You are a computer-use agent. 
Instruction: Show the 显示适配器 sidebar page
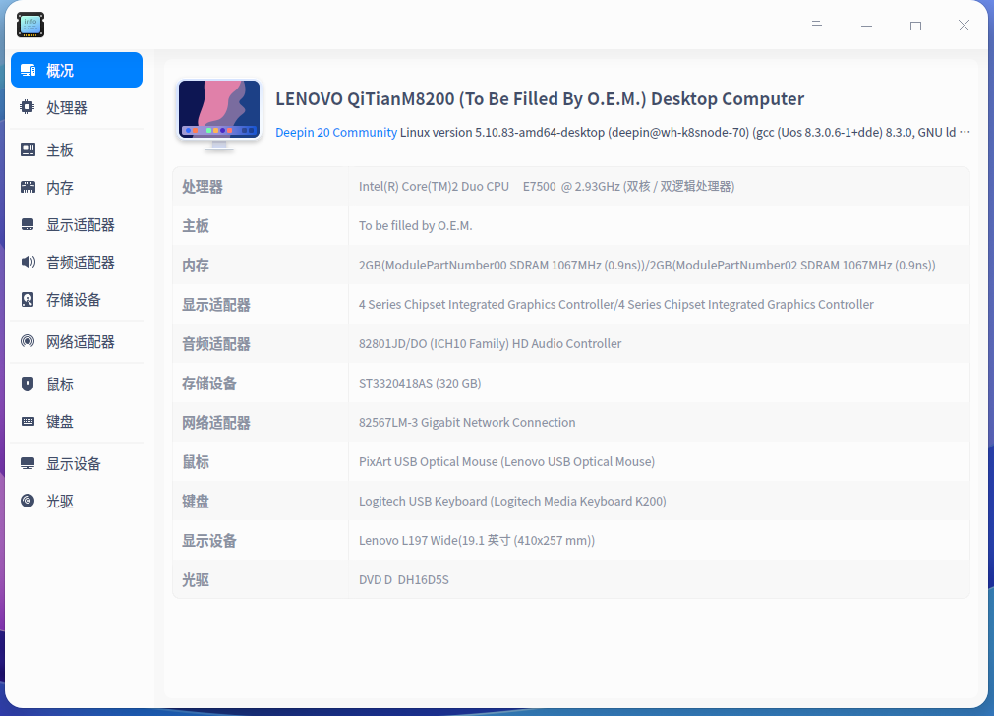click(x=77, y=225)
